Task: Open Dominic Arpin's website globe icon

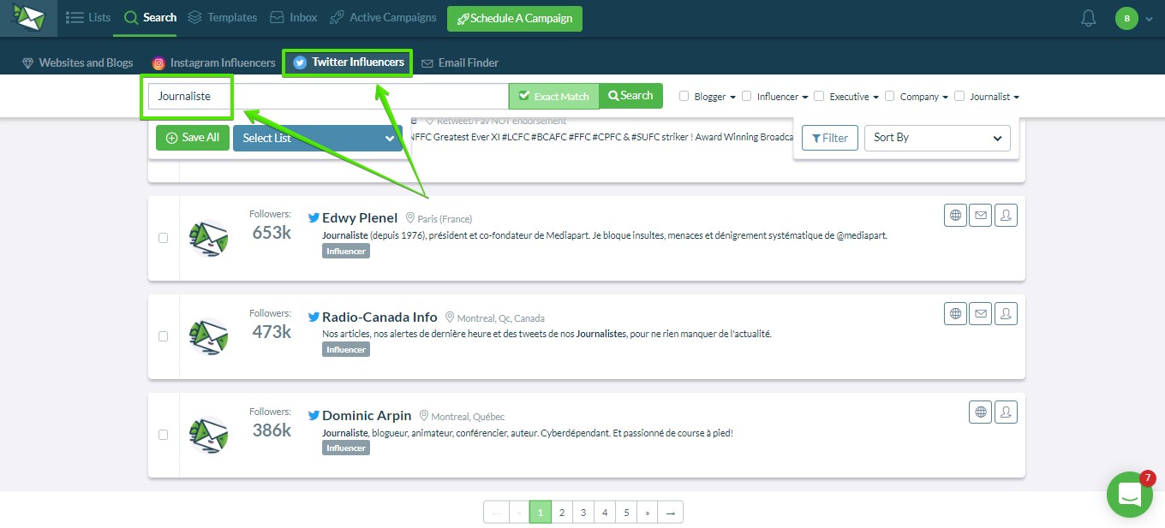Action: [x=981, y=412]
